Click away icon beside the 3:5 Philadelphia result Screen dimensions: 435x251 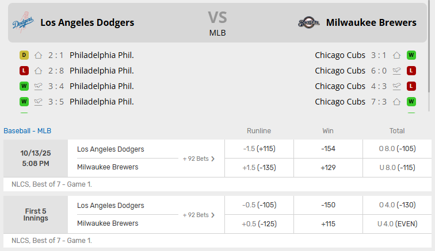pos(39,102)
